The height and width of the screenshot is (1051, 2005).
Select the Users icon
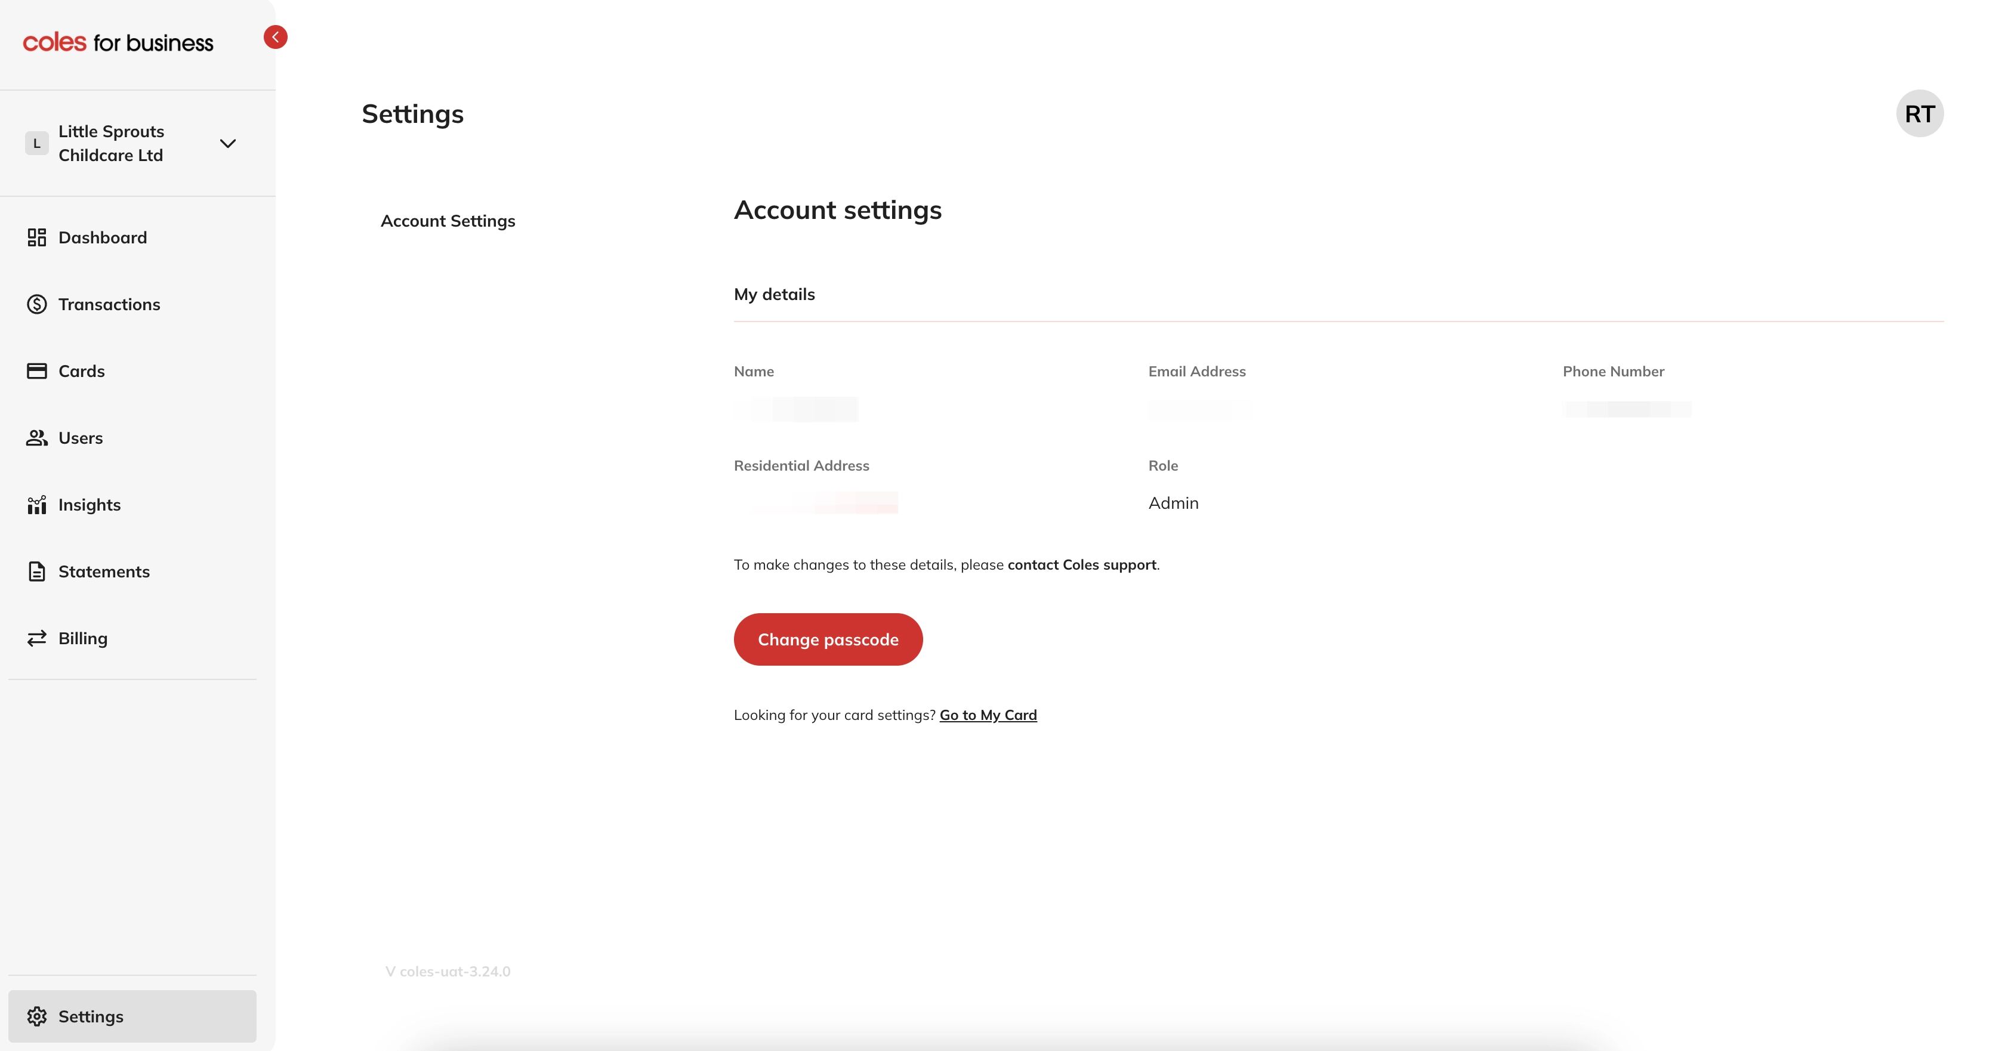pos(38,437)
